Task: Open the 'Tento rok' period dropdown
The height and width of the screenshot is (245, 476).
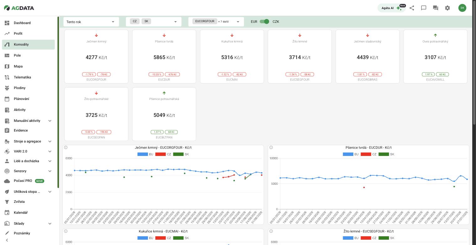Action: (x=91, y=22)
